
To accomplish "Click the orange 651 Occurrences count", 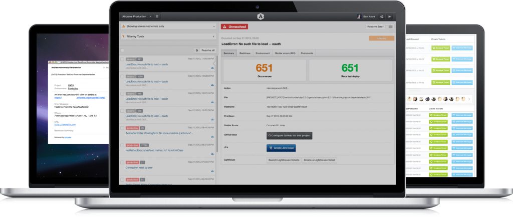I will click(265, 68).
